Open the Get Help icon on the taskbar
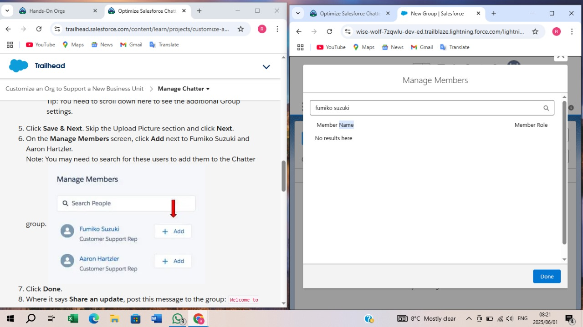 369,318
